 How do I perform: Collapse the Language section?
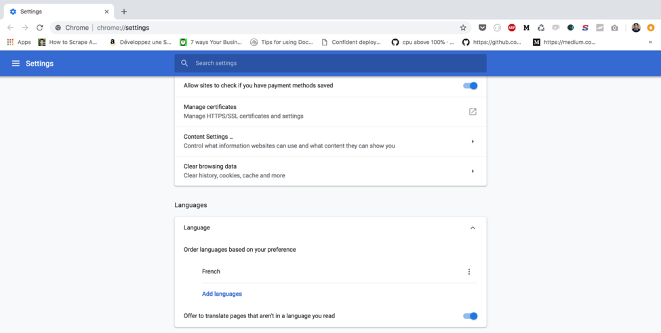click(x=473, y=228)
